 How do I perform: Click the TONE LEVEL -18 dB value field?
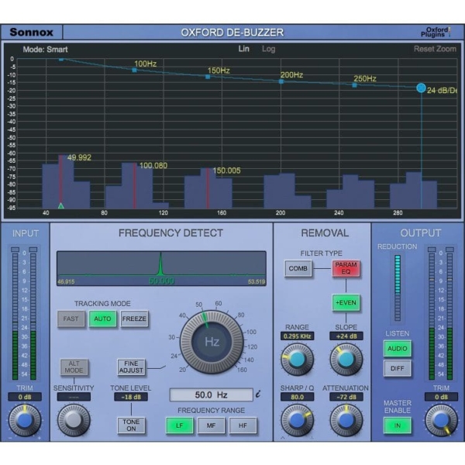tap(131, 397)
